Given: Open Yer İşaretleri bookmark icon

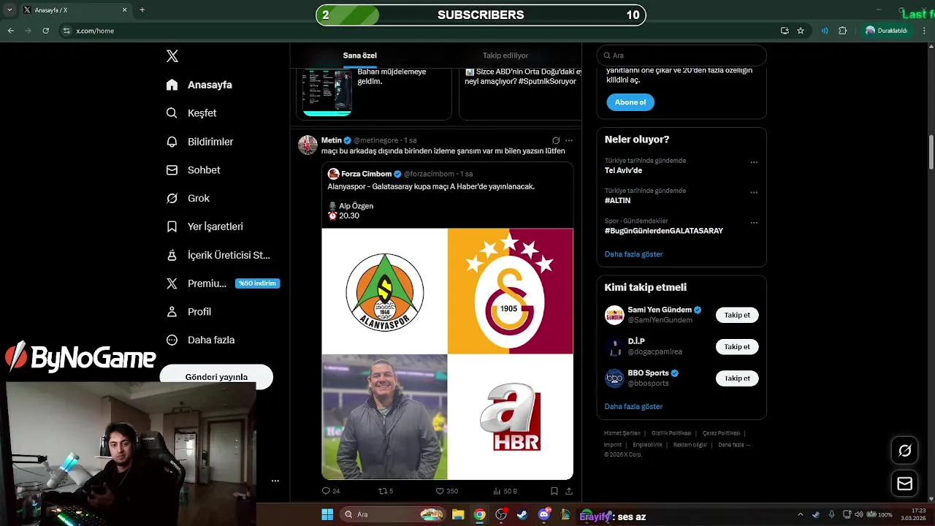Looking at the screenshot, I should pyautogui.click(x=172, y=226).
